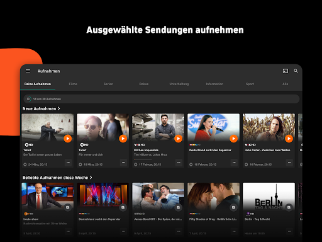Tap the cast to screen icon
The width and height of the screenshot is (322, 242).
click(x=286, y=71)
